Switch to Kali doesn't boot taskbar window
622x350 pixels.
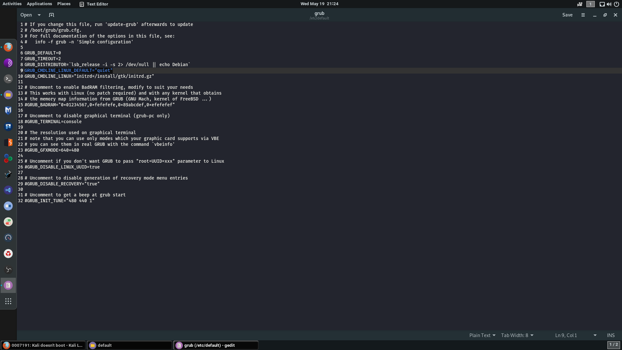pyautogui.click(x=43, y=345)
